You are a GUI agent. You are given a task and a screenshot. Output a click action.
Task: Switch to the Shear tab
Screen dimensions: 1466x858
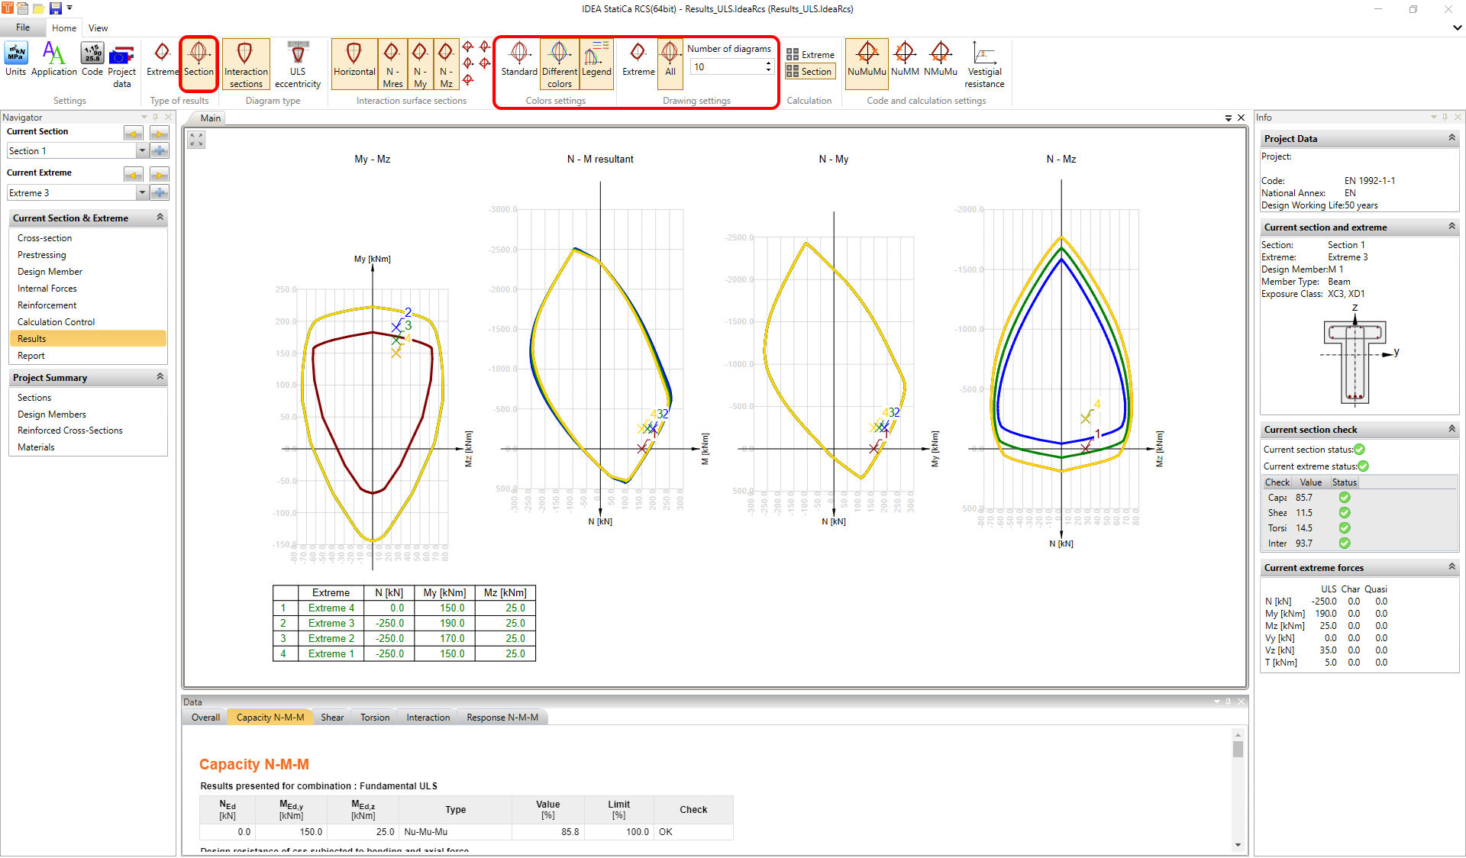[332, 717]
